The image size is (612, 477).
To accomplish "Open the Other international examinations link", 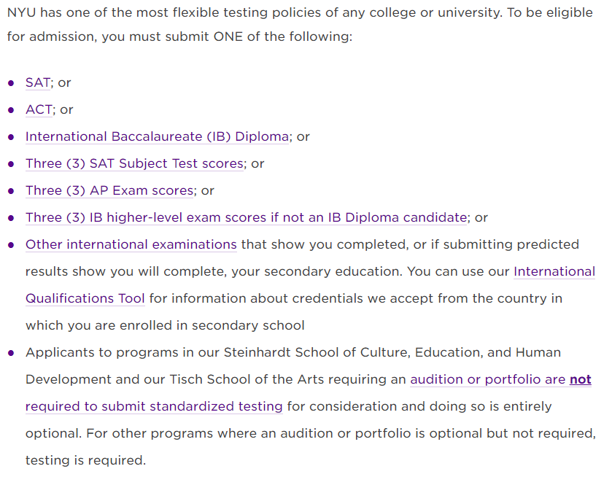I will point(131,245).
